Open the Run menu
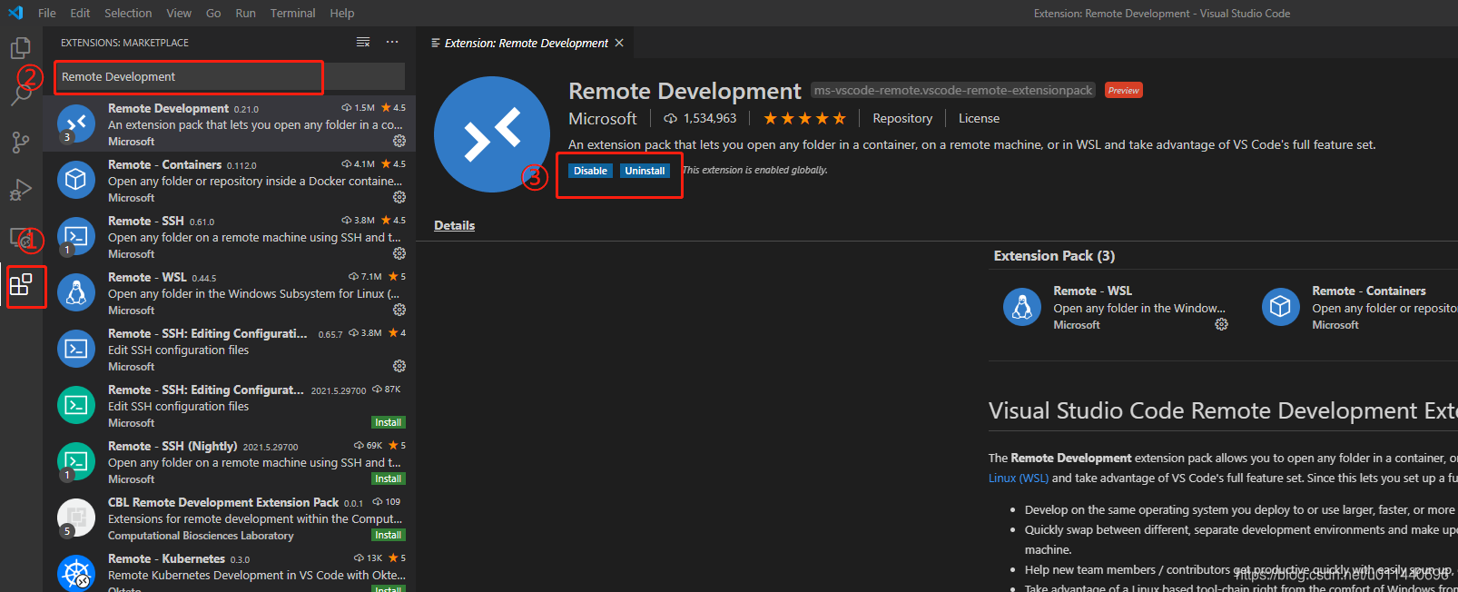 coord(245,13)
